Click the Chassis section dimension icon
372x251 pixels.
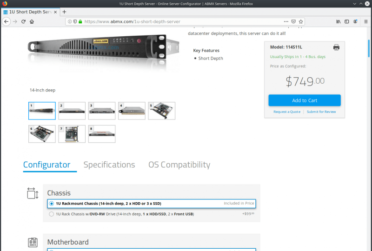33,193
